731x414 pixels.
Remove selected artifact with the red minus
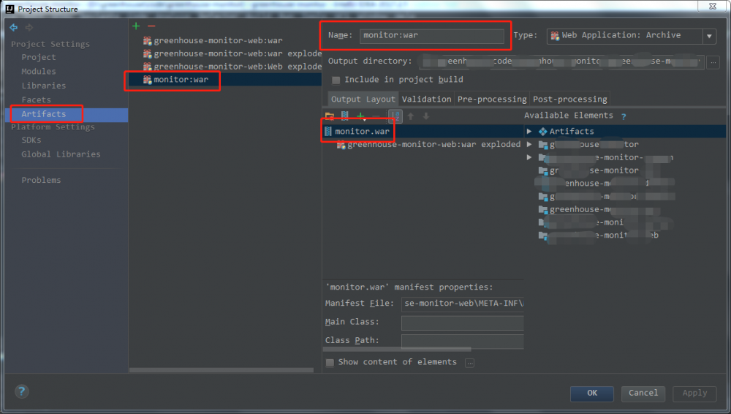pyautogui.click(x=151, y=26)
